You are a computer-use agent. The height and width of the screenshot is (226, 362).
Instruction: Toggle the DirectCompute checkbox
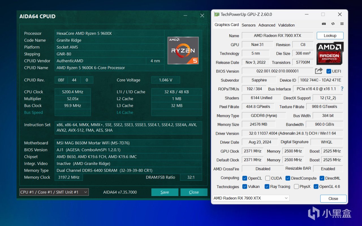(288, 178)
